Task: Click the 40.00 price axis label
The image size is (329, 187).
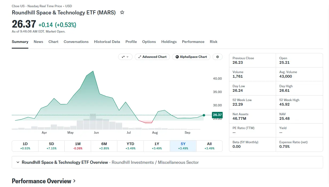Action: [x=217, y=79]
